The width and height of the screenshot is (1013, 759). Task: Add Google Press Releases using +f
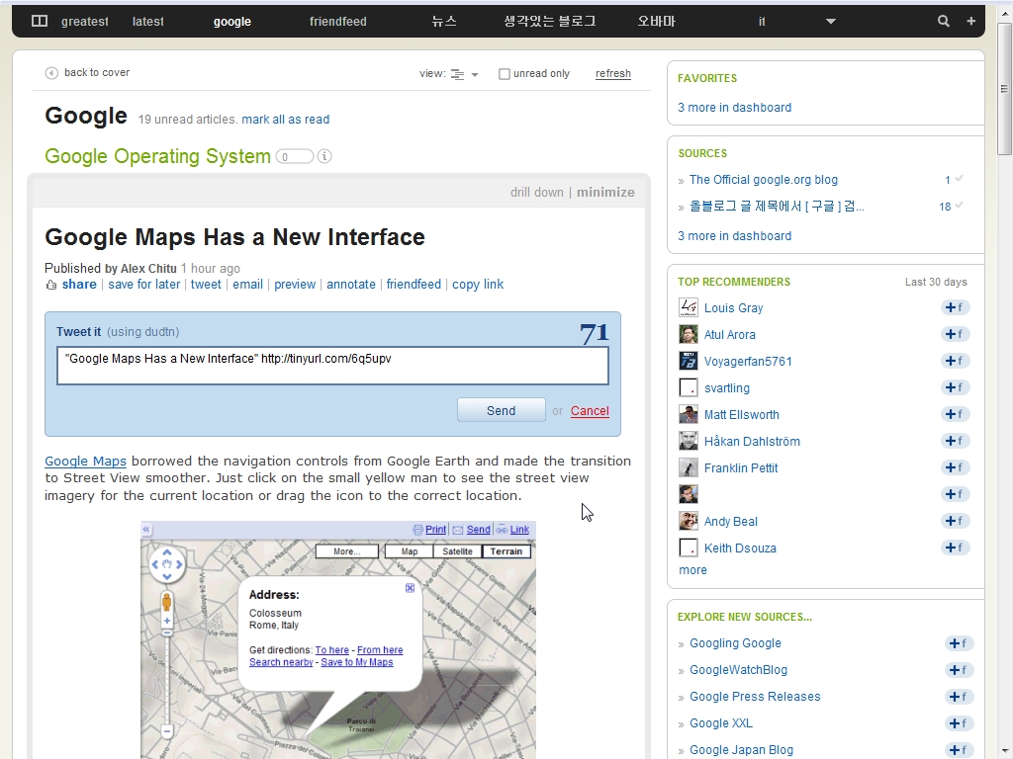click(x=959, y=697)
